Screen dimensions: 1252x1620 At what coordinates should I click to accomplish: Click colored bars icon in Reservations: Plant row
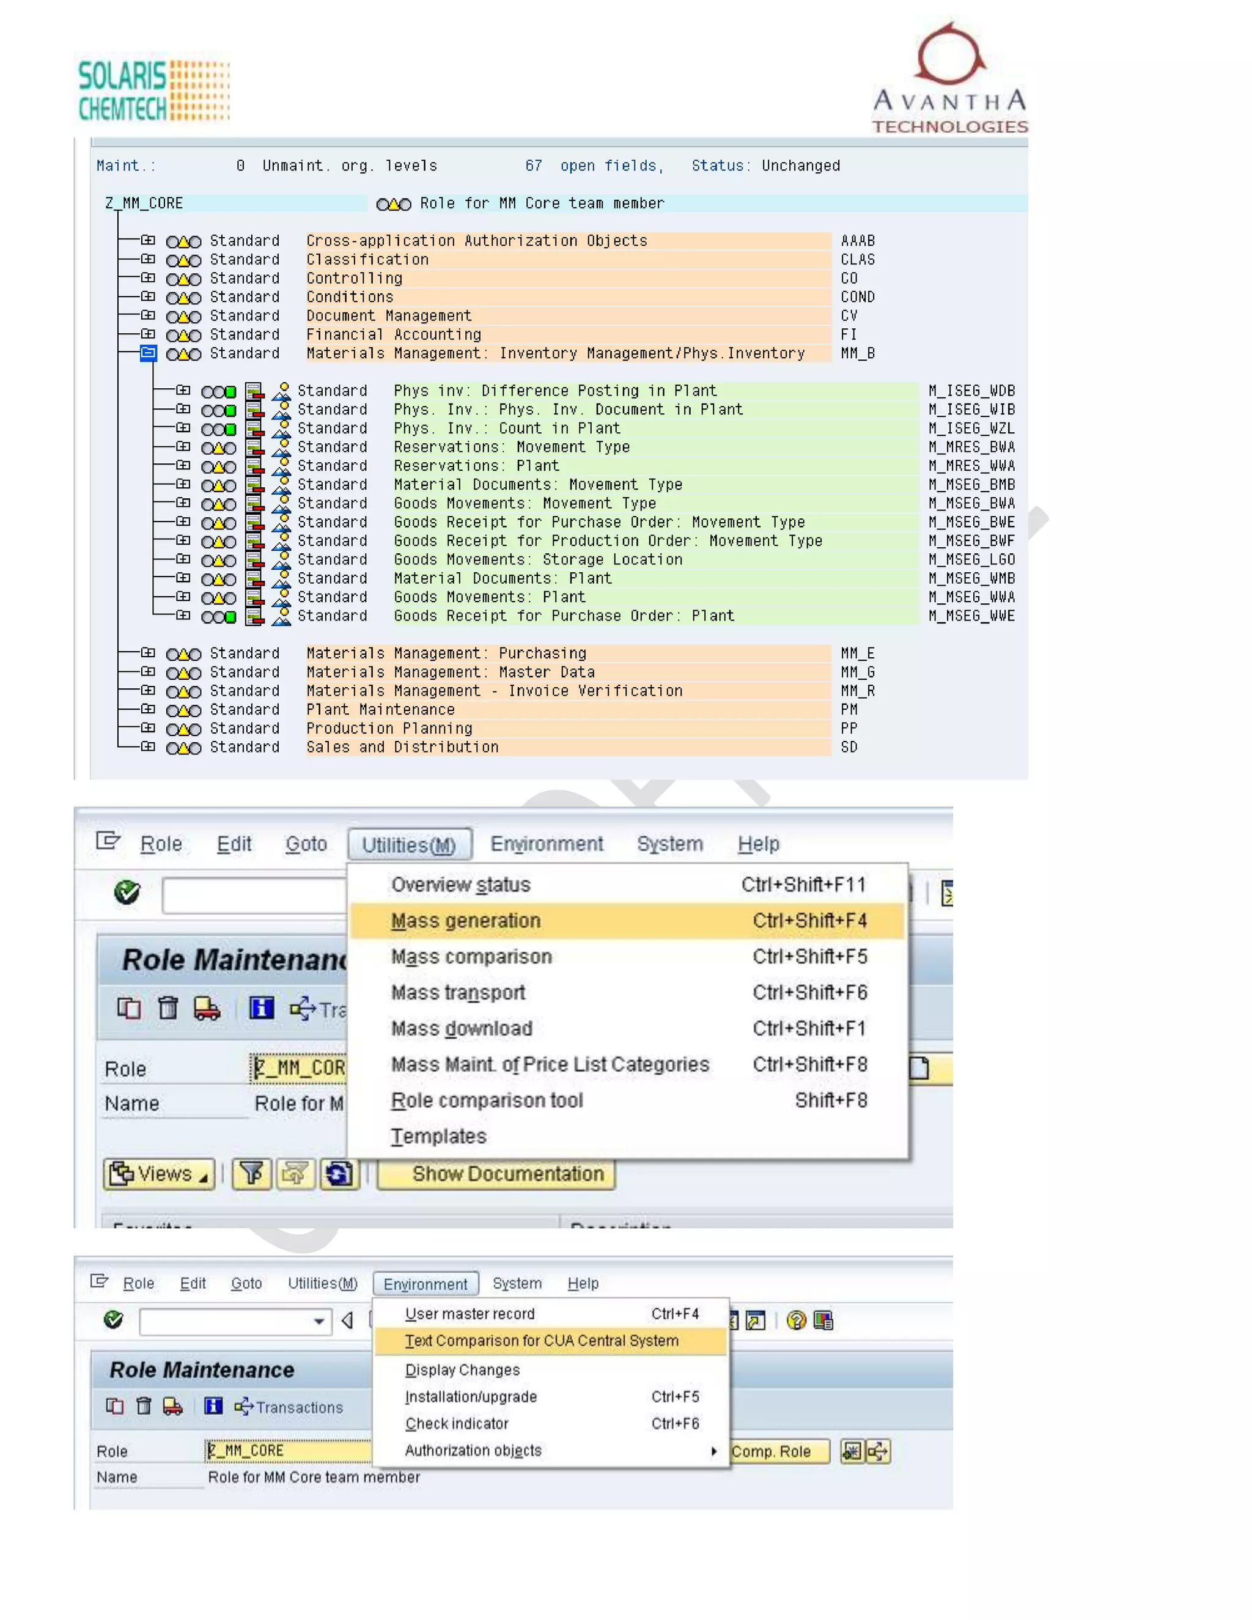254,466
